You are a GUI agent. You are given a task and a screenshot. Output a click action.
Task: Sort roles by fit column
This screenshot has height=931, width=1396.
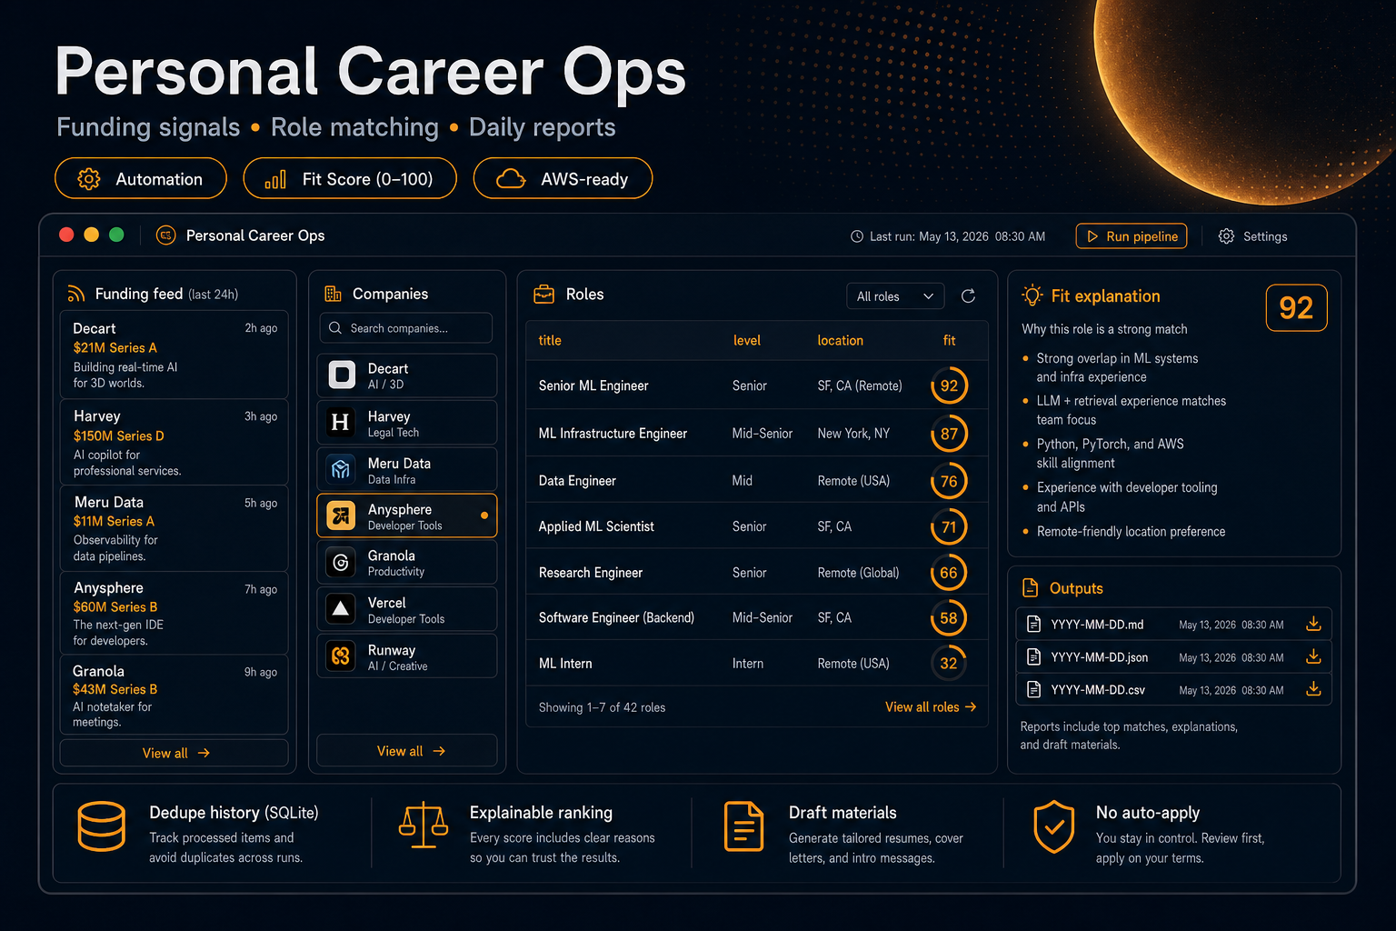click(x=949, y=340)
